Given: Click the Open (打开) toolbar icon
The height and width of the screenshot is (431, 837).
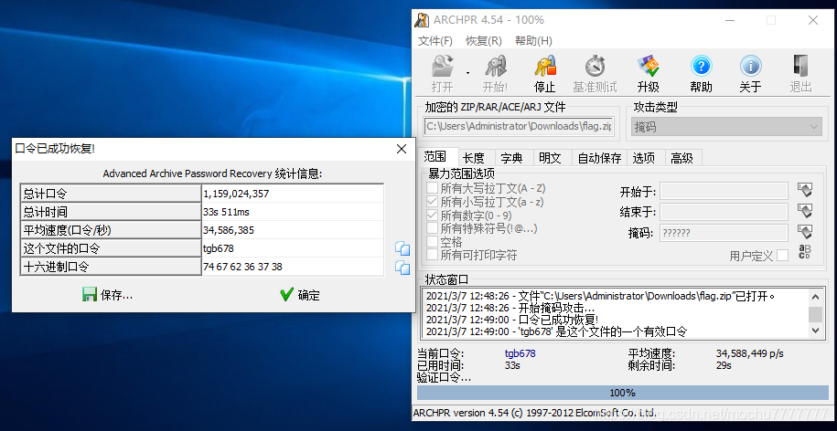Looking at the screenshot, I should [442, 68].
